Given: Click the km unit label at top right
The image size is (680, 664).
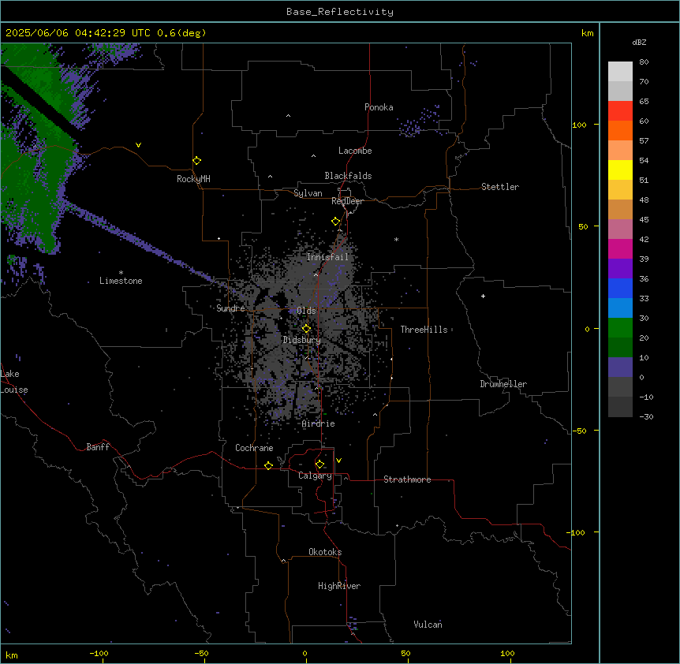Looking at the screenshot, I should tap(588, 33).
